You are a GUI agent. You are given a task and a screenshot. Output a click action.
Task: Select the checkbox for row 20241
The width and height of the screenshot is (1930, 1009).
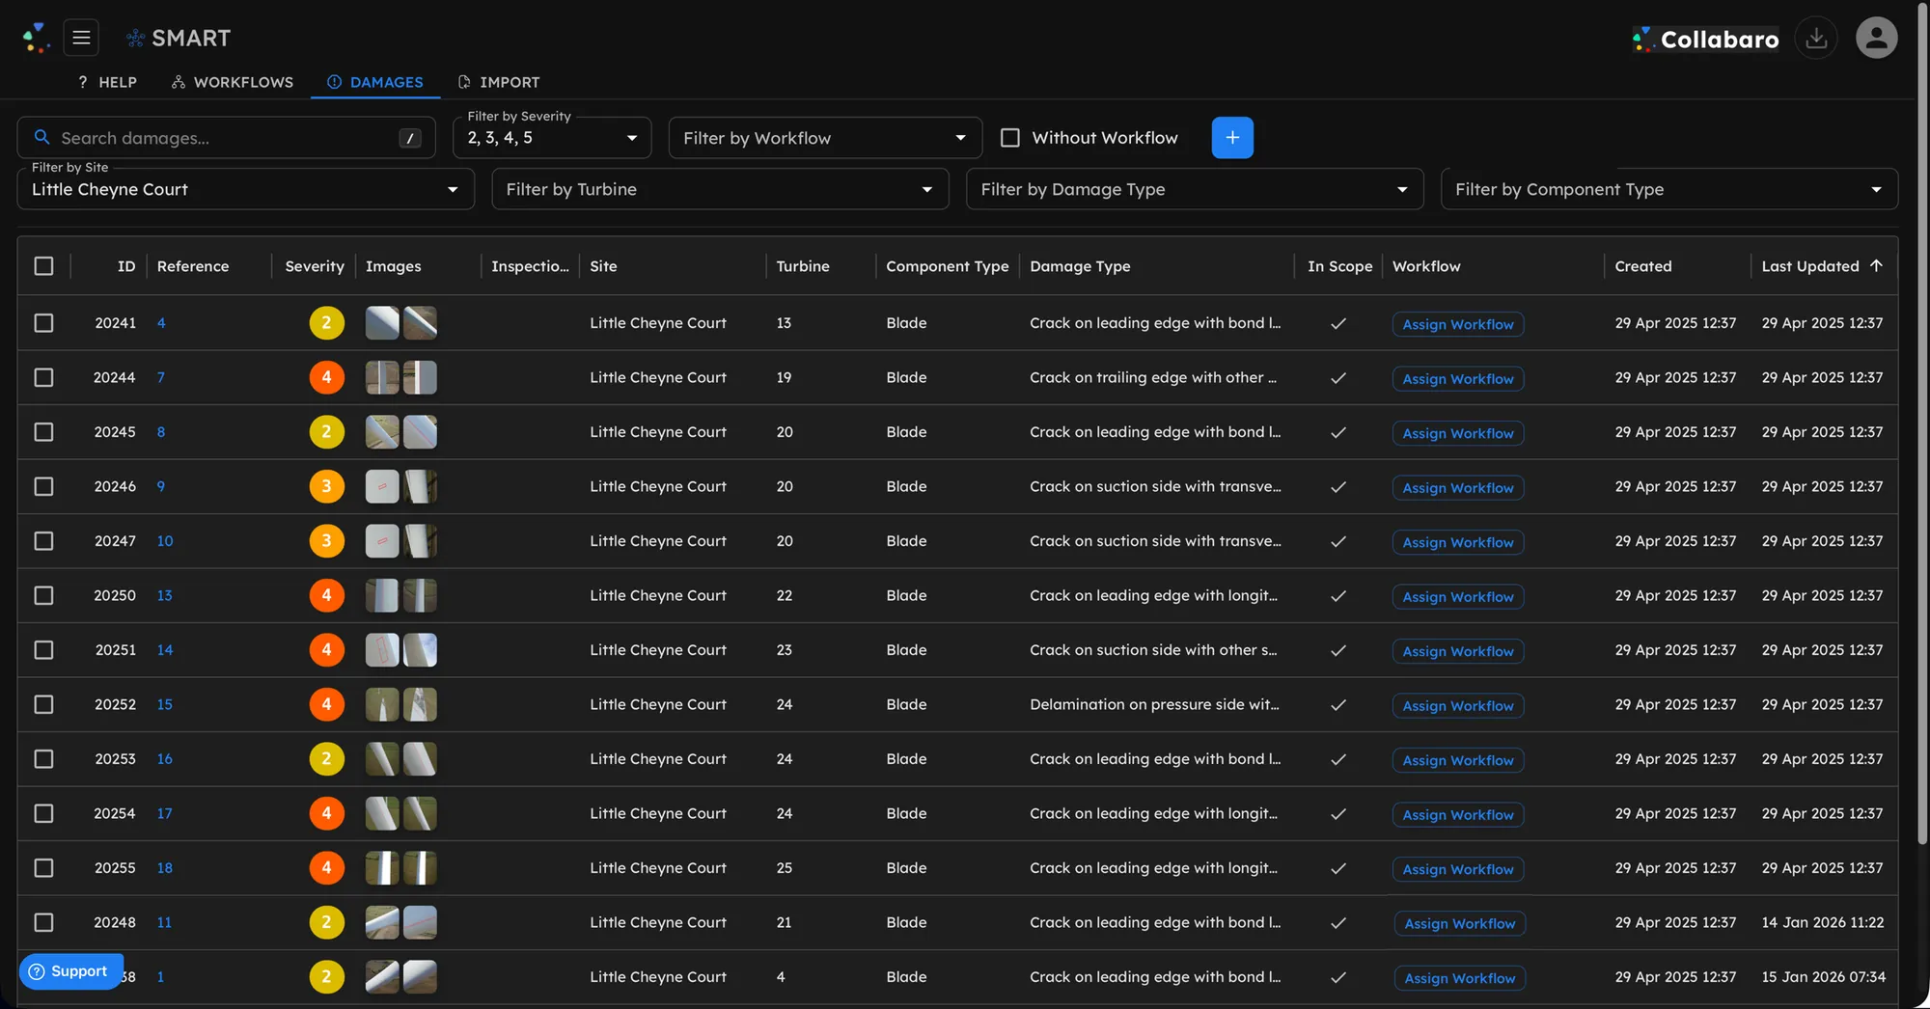pos(44,323)
